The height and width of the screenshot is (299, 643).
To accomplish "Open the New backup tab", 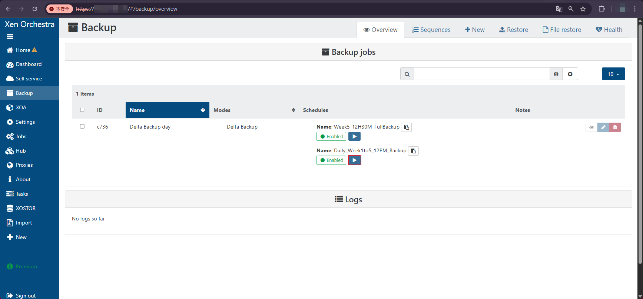I will tap(475, 30).
